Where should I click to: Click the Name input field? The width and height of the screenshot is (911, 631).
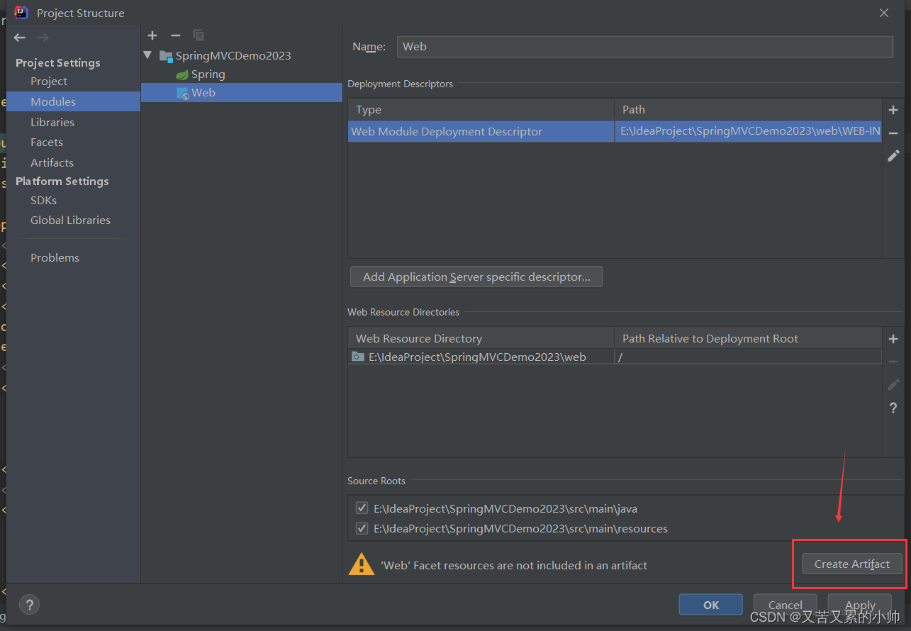click(644, 47)
